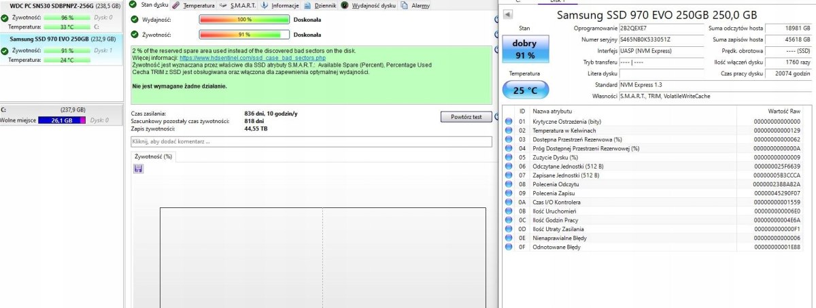Click the Wydajność dysku gauge icon

pos(345,5)
